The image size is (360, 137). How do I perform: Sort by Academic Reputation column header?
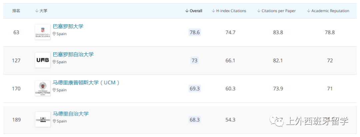click(328, 11)
